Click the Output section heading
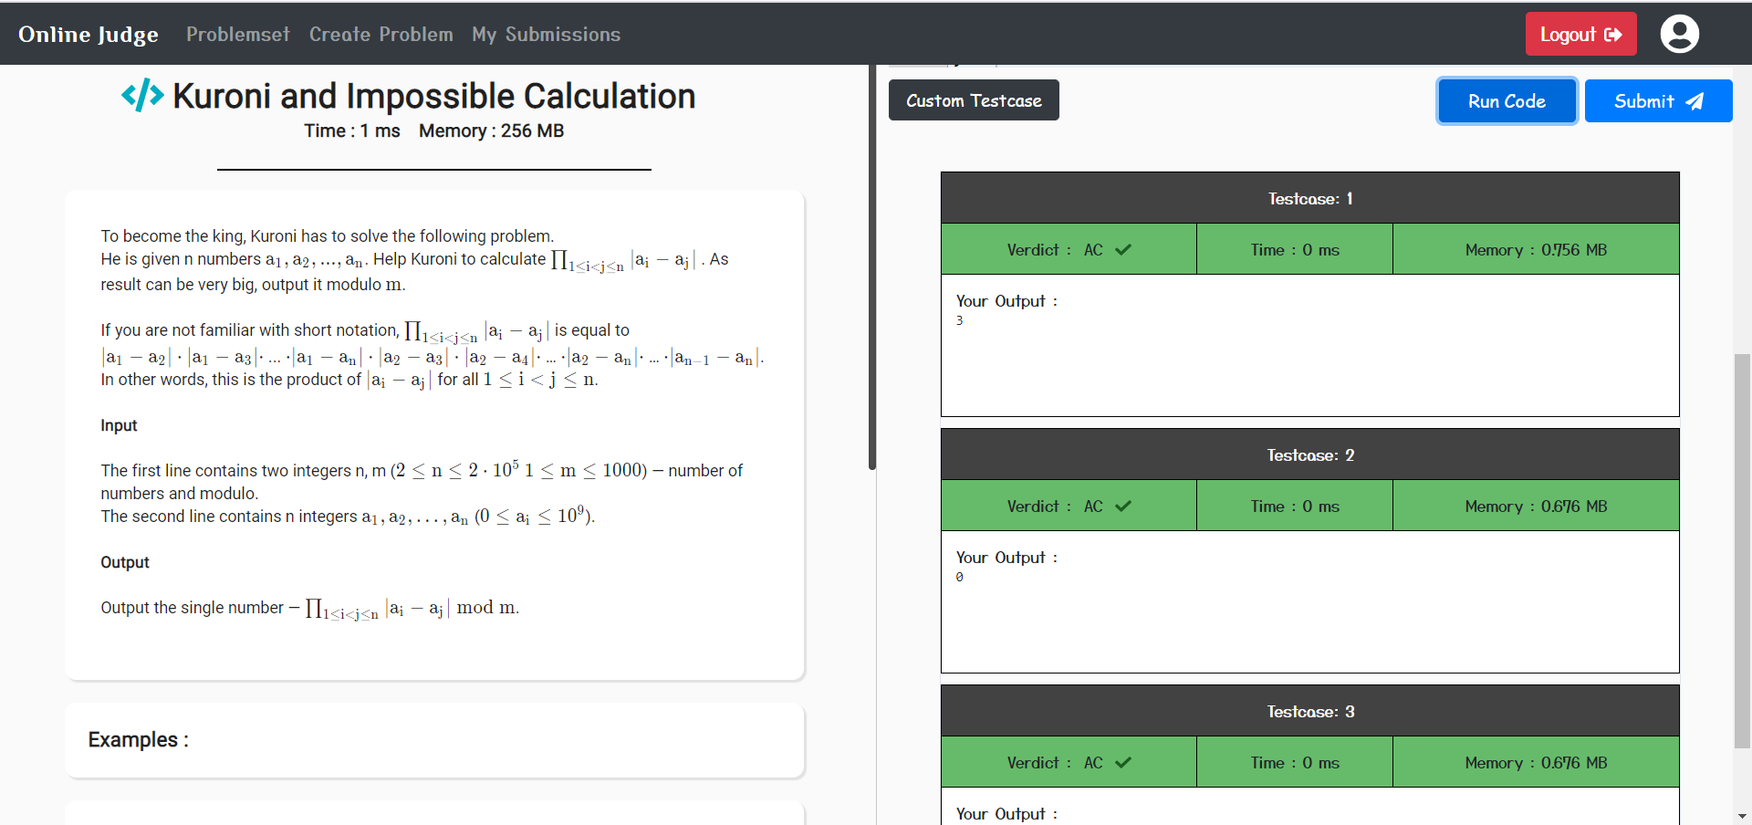The image size is (1752, 825). [125, 562]
